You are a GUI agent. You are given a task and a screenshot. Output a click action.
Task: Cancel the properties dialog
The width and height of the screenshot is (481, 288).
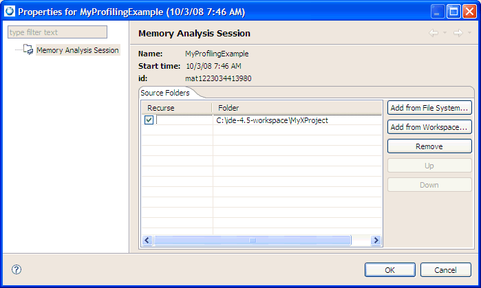pos(445,269)
